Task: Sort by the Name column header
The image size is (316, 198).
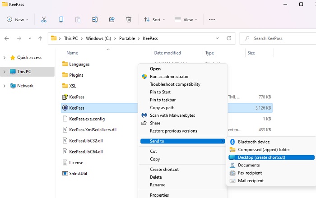Action: click(72, 53)
